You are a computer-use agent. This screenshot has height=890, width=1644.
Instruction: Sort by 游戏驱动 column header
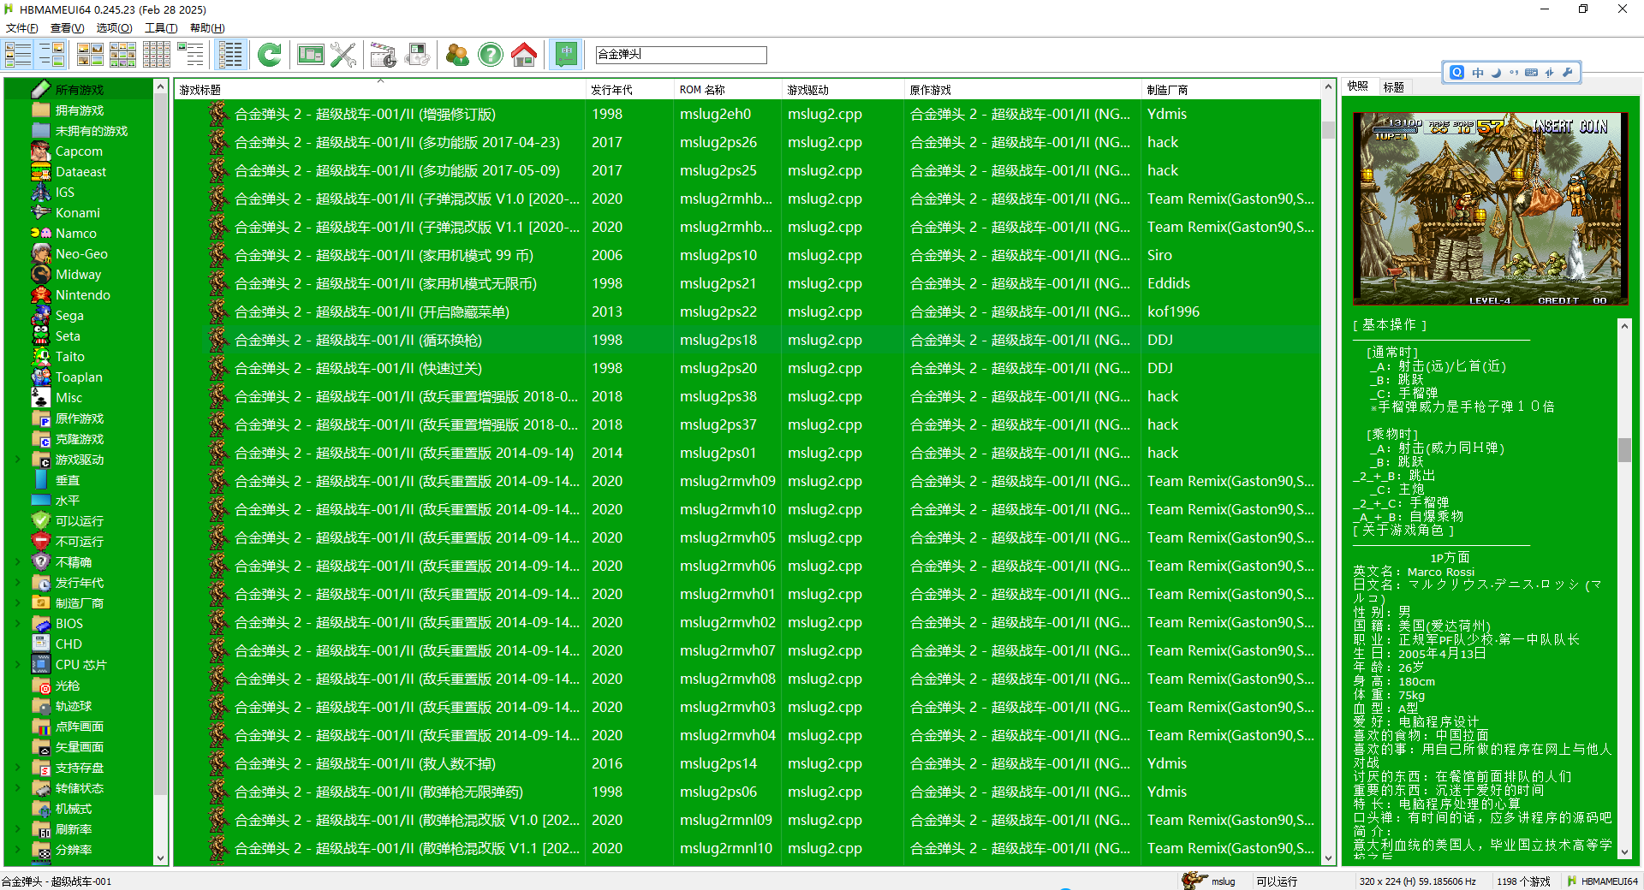coord(843,89)
